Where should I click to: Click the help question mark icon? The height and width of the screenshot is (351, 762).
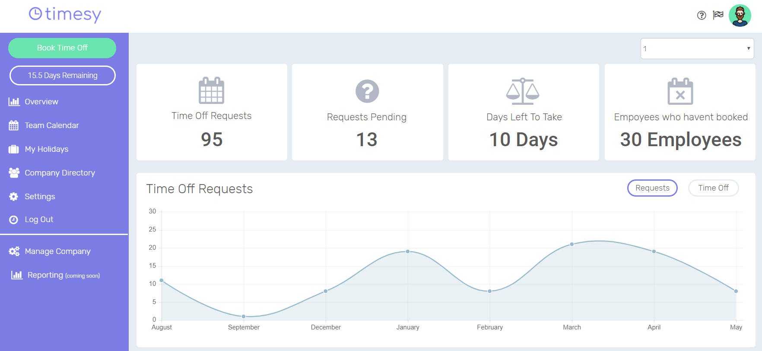pos(702,16)
